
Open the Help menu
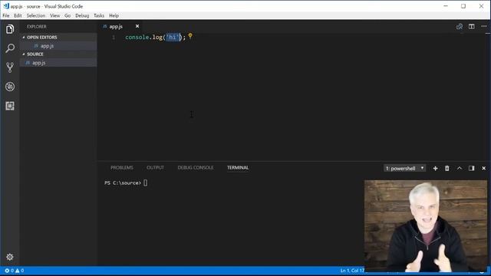click(114, 15)
